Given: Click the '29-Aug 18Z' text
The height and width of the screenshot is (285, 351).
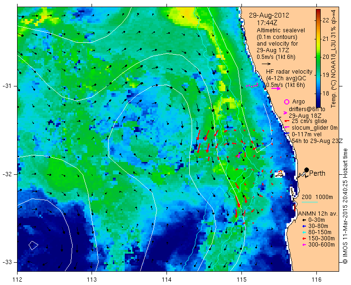Looking at the screenshot, I should coord(305,116).
